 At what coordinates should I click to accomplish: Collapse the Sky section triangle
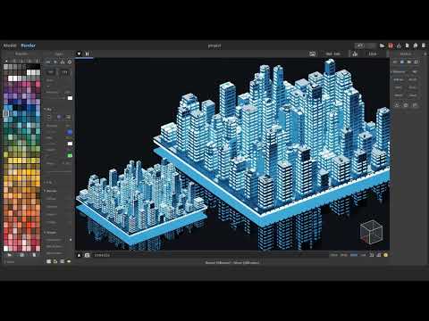(x=46, y=110)
